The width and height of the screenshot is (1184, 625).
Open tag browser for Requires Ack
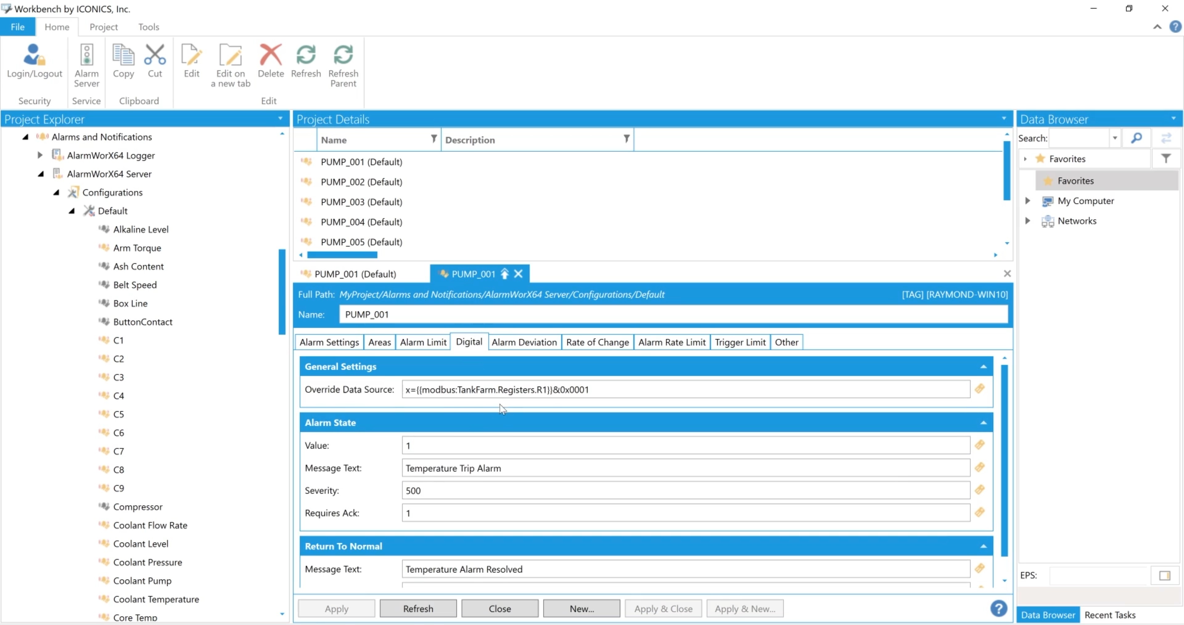[x=980, y=513]
